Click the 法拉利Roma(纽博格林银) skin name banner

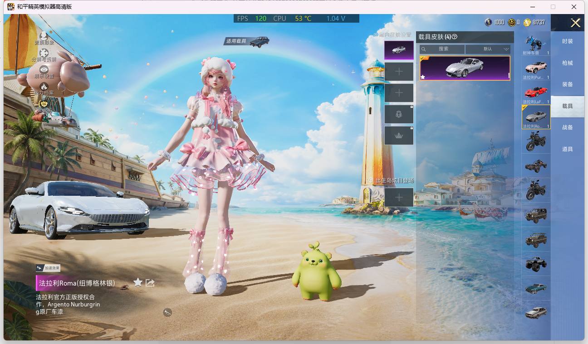click(x=77, y=283)
